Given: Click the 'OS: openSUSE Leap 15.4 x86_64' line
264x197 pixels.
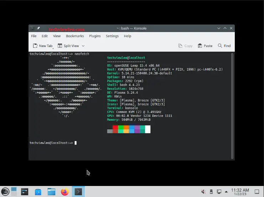Looking at the screenshot, I should coord(133,66).
